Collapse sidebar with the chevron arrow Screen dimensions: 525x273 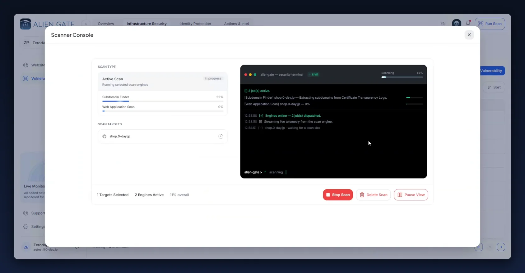[x=86, y=24]
